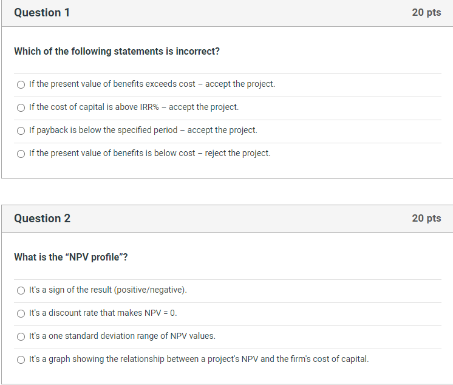Screen dimensions: 453x385
Task: Choose radio button for 'discount rate that makes NPV = 0'
Action: coord(21,313)
